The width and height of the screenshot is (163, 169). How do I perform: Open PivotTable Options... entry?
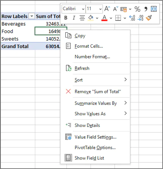(95, 147)
